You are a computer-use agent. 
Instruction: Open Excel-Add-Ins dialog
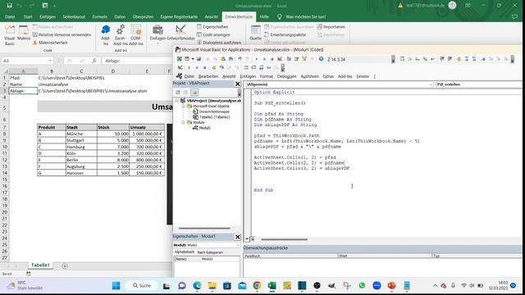coord(121,35)
